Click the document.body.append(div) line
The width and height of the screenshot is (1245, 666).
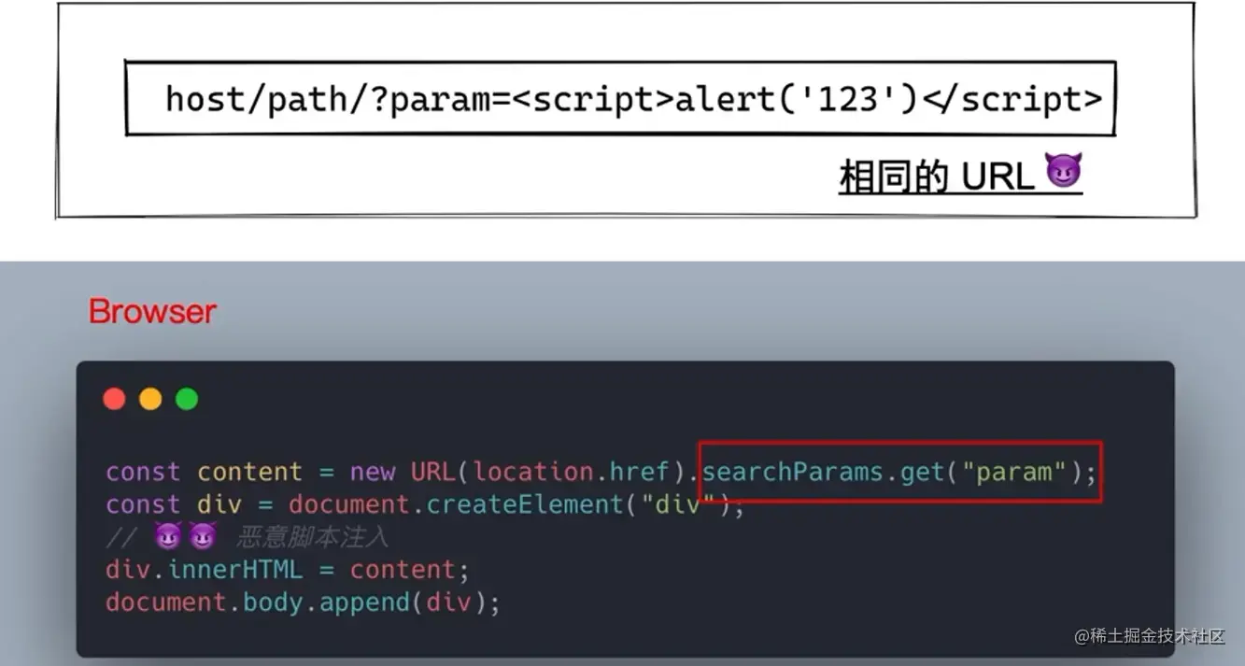point(302,602)
